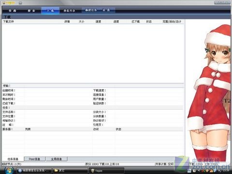Show hidden tray icons arrow

[x=199, y=171]
